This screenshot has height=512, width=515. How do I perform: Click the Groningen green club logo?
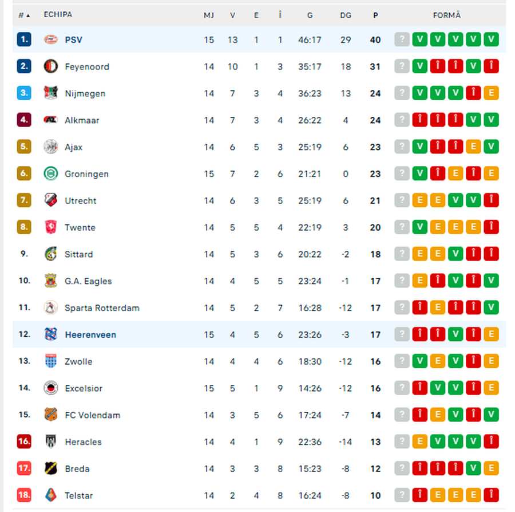click(51, 174)
